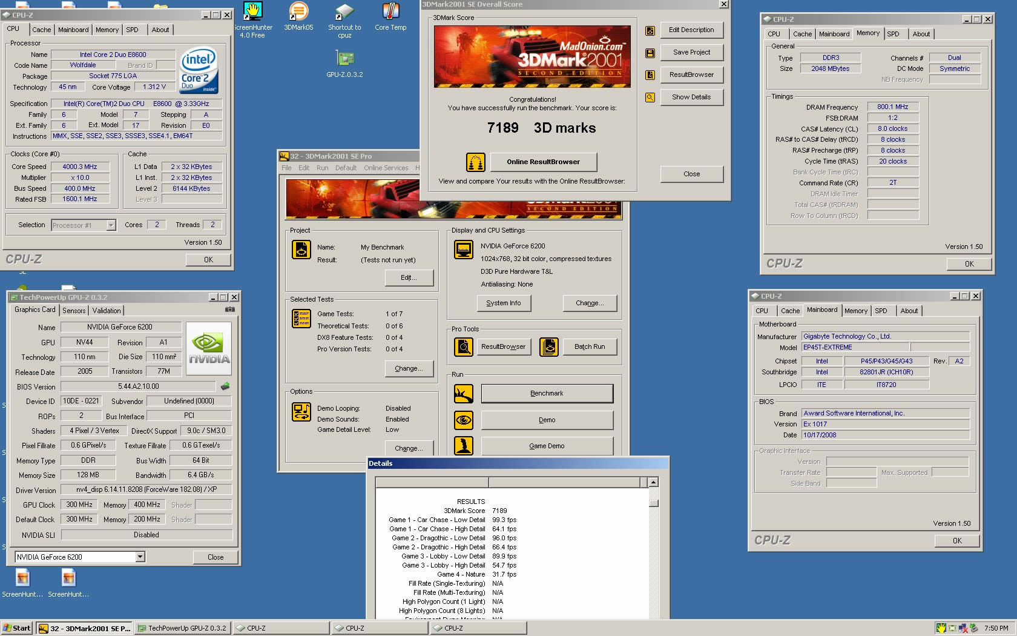
Task: Click the GPU-Z screenshot camera icon
Action: 230,310
